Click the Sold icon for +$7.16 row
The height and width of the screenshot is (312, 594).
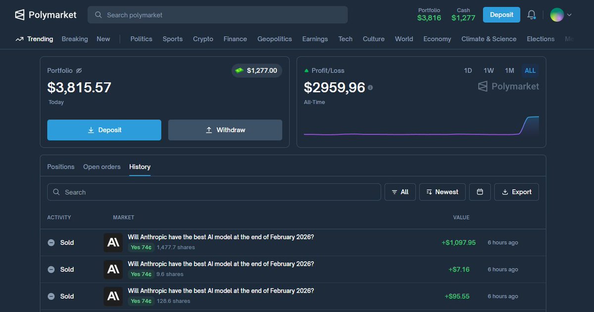click(51, 269)
